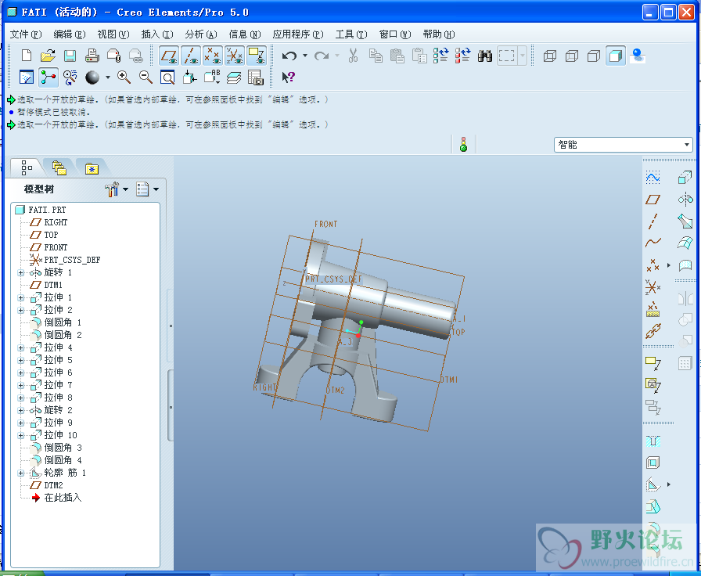The height and width of the screenshot is (576, 701).
Task: Print using the printer icon
Action: pyautogui.click(x=92, y=56)
